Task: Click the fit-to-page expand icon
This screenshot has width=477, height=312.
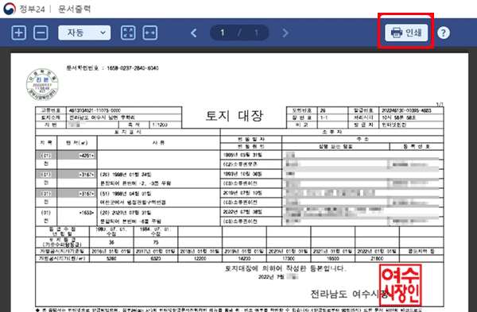Action: 128,33
